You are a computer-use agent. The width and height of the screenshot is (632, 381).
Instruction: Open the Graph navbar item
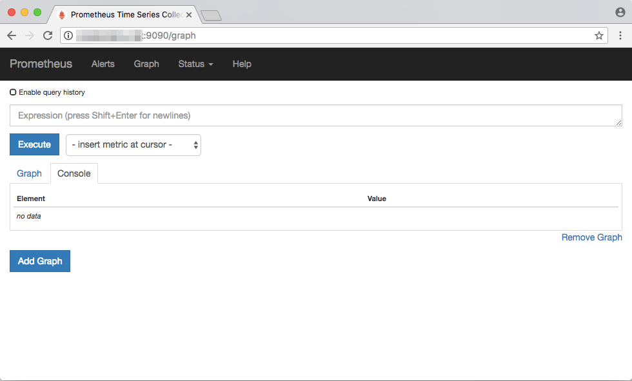(x=146, y=64)
